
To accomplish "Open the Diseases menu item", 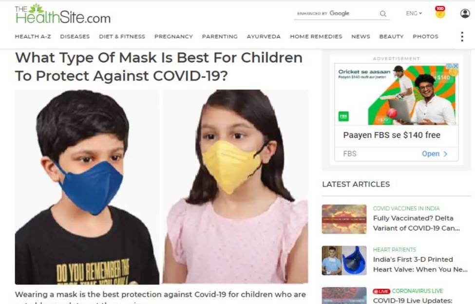I will point(75,37).
